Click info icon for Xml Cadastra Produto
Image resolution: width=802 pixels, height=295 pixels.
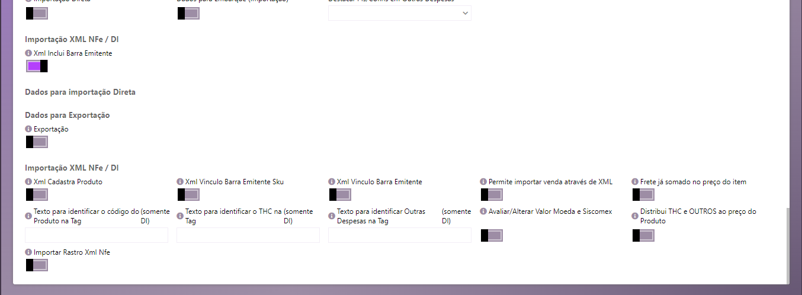tap(28, 182)
